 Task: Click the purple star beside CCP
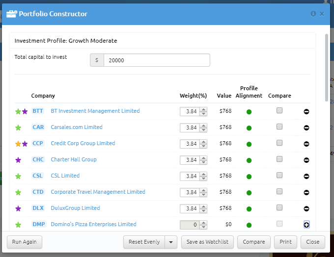pos(25,144)
